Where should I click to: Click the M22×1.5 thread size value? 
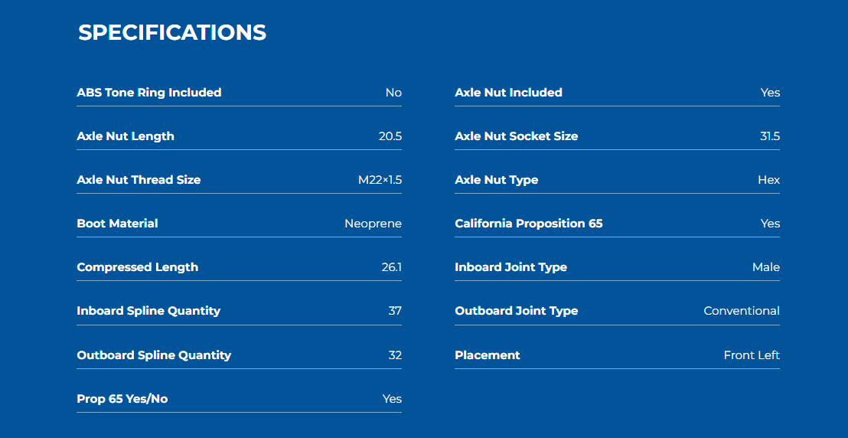380,180
